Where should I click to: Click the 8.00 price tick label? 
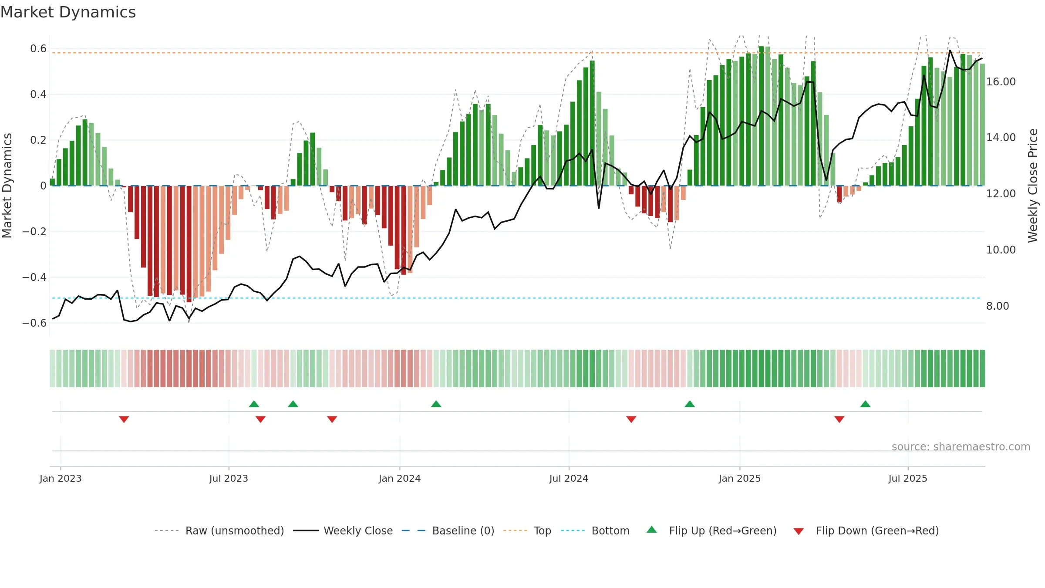click(998, 306)
